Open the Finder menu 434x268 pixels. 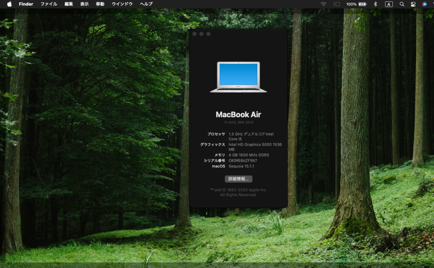[26, 4]
